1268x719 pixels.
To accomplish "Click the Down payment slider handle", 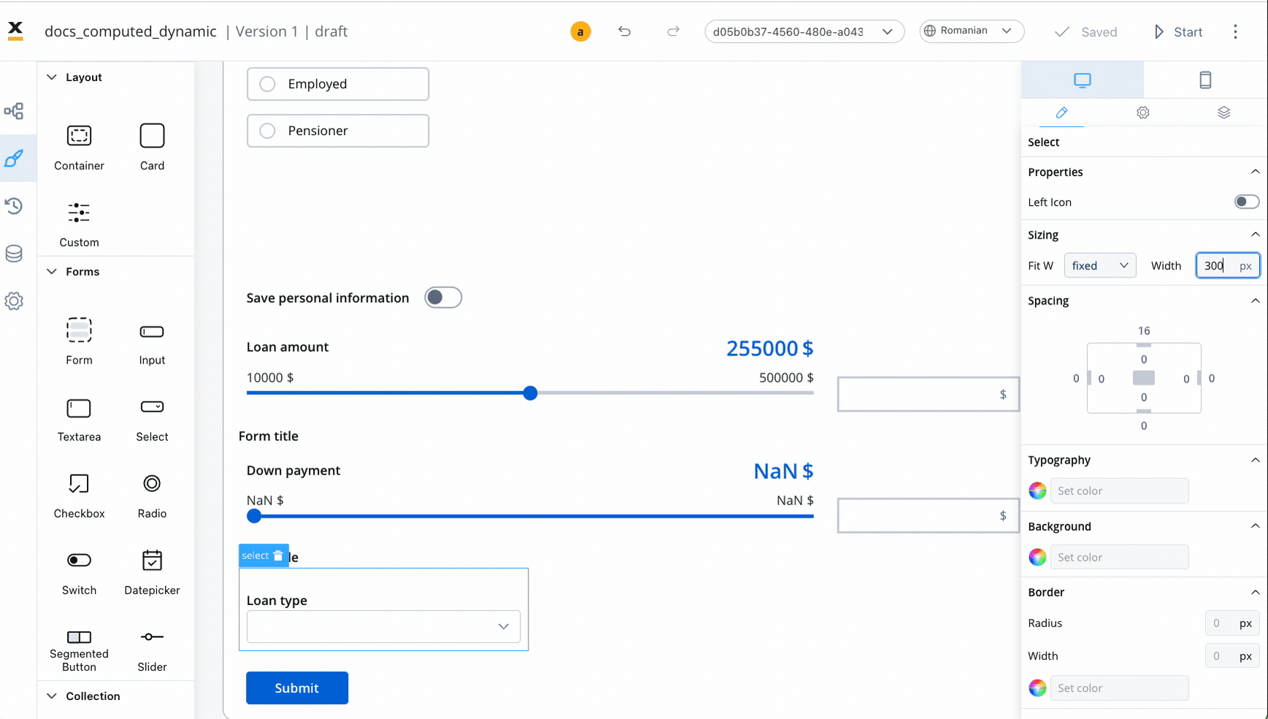I will pos(254,516).
